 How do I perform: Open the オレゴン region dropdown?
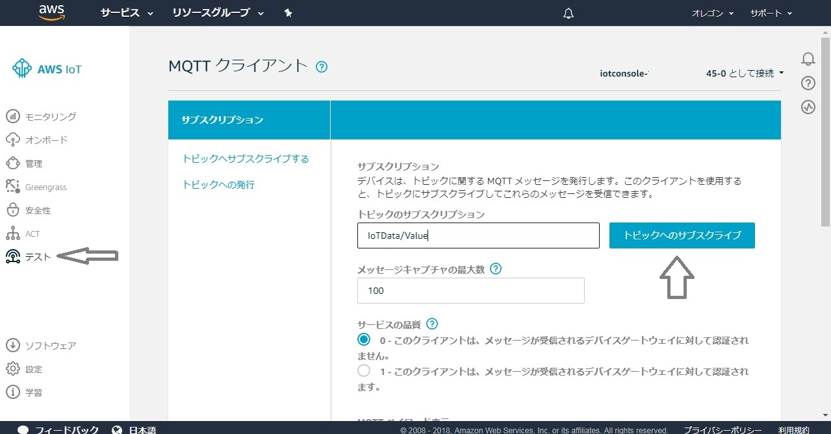point(713,13)
